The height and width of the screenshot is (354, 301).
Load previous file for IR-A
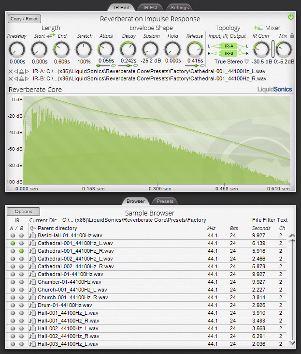tap(16, 72)
